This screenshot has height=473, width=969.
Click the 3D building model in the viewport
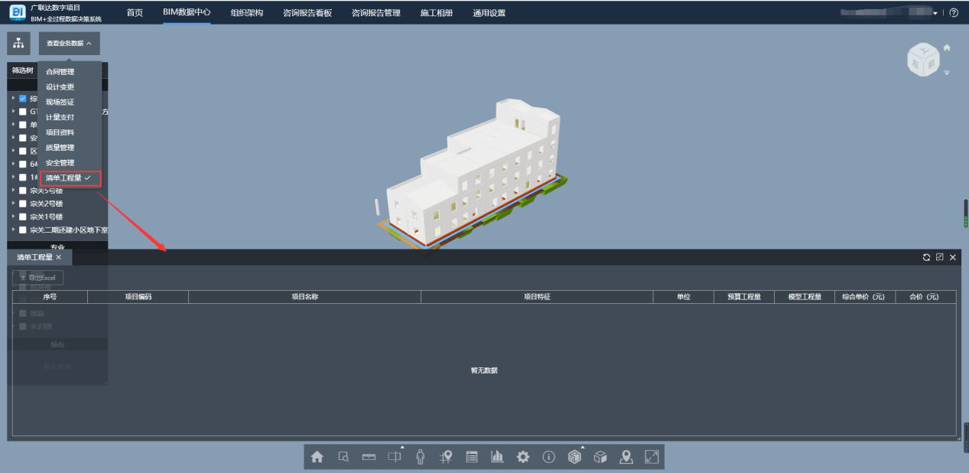coord(474,172)
